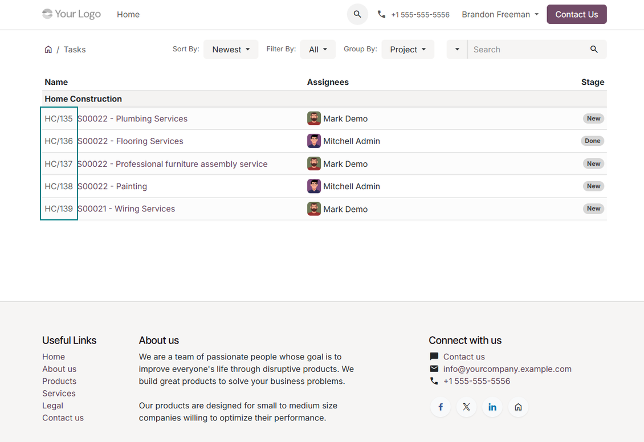Click task ID HC/135
Viewport: 644px width, 442px height.
coord(59,118)
